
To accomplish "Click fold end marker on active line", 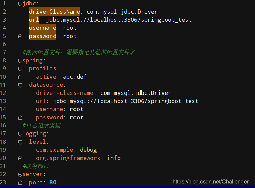I will point(20,77).
